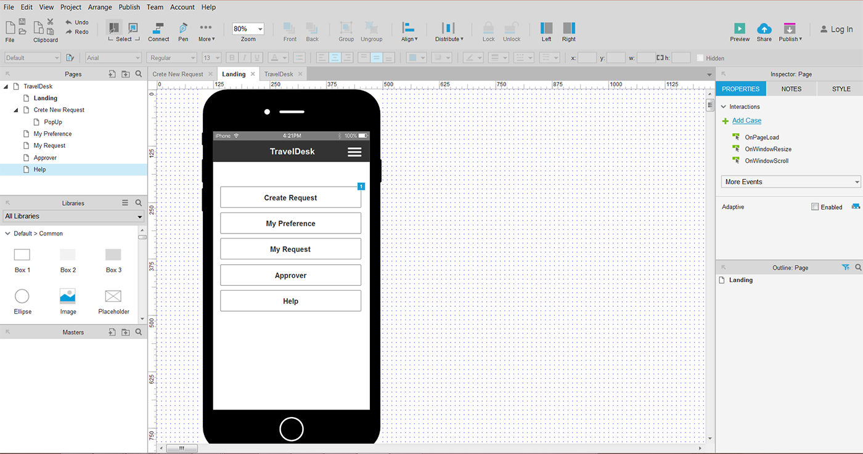Open the Arrange menu
The height and width of the screenshot is (454, 863).
coord(100,7)
